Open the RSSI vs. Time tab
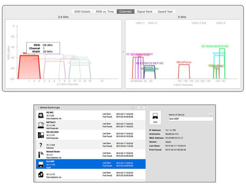The height and width of the screenshot is (184, 246). pos(105,11)
